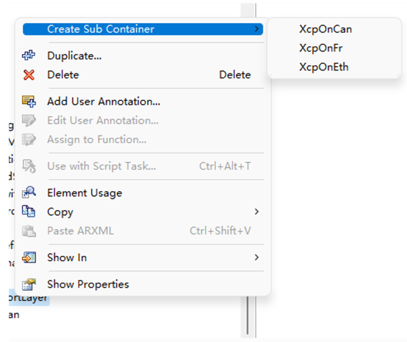Click the Create Sub Container menu item
Viewport: 407px width, 342px height.
pos(100,29)
